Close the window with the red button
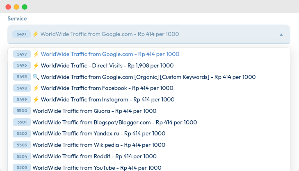 coord(8,7)
